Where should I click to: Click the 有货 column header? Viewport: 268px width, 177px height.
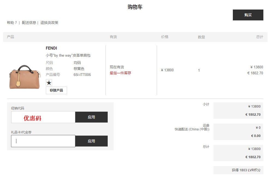click(113, 37)
